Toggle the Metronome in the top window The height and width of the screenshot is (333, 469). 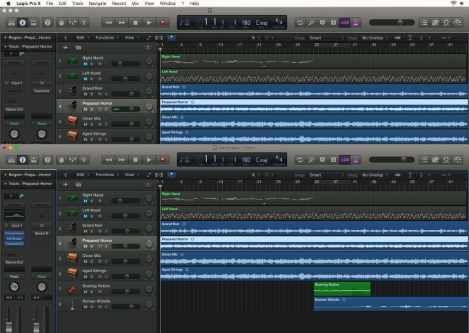coord(356,23)
